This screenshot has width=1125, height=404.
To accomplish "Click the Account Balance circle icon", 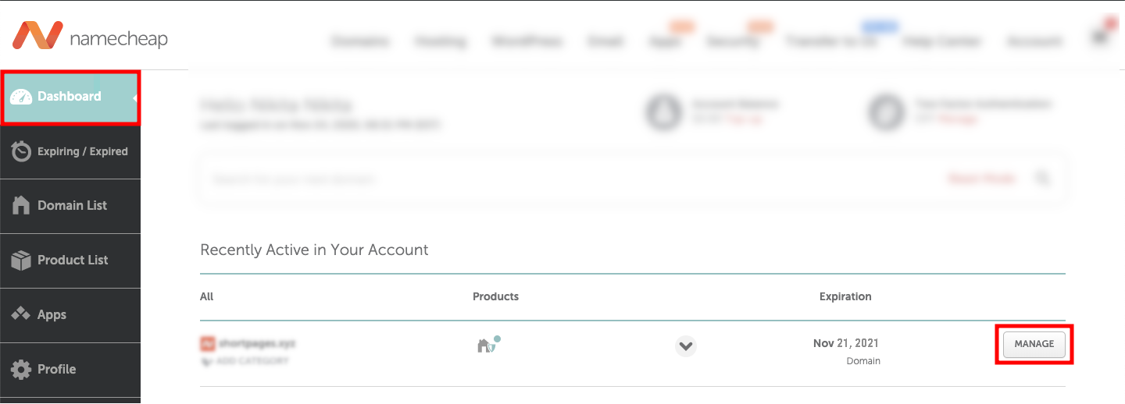I will 662,112.
